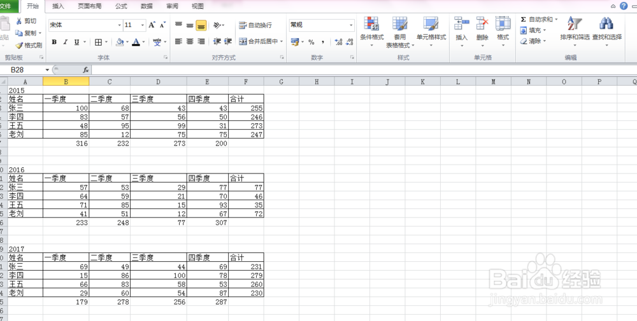Toggle underline formatting
Image resolution: width=637 pixels, height=321 pixels.
point(76,42)
